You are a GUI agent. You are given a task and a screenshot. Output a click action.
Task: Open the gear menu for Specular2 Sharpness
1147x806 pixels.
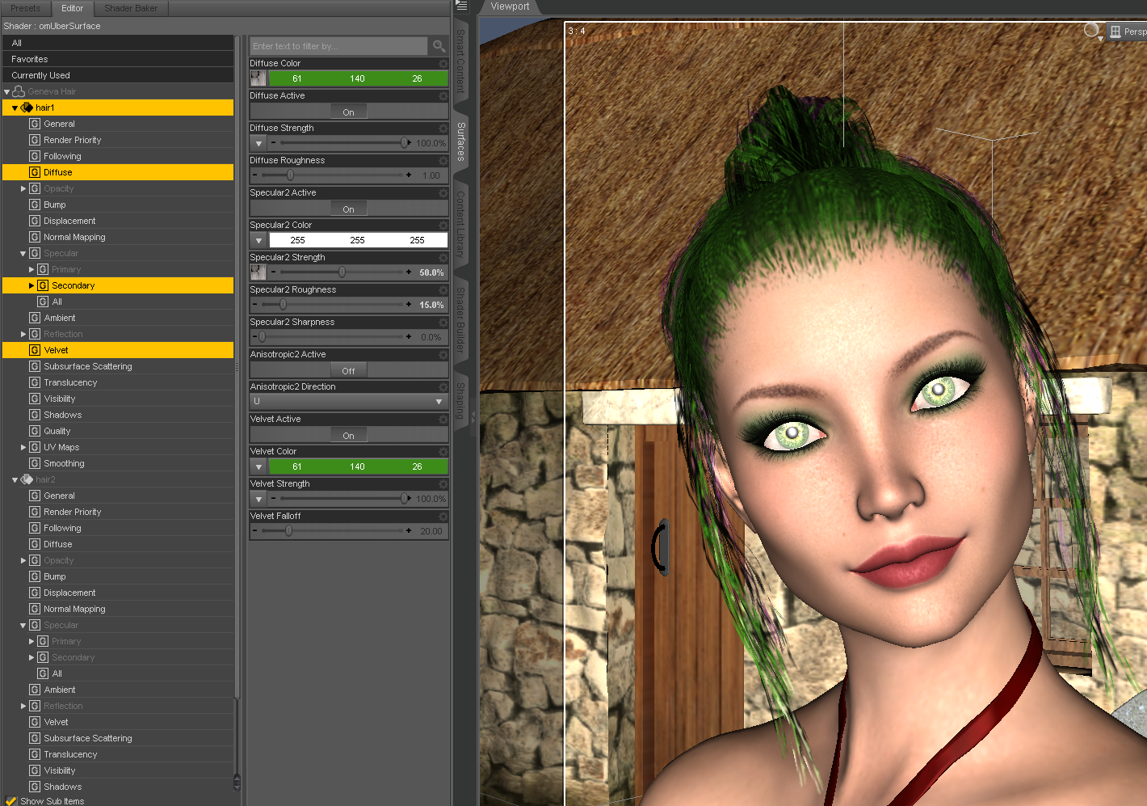pos(443,322)
